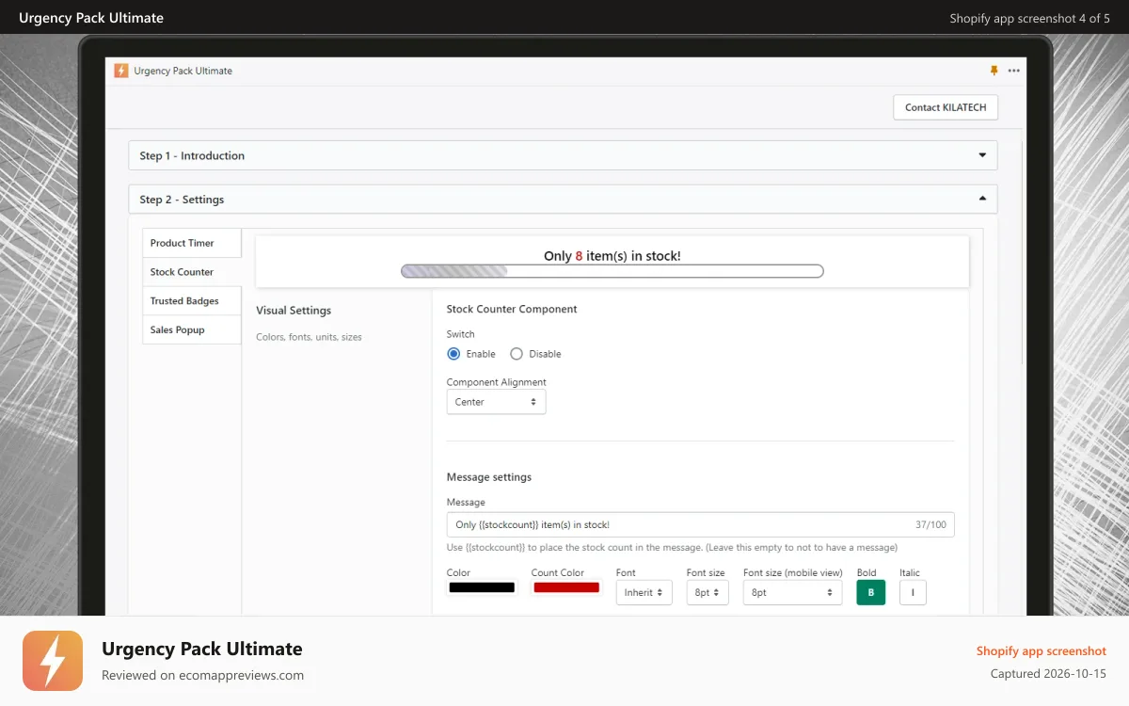Click the Stock Counter Component heading

point(512,309)
